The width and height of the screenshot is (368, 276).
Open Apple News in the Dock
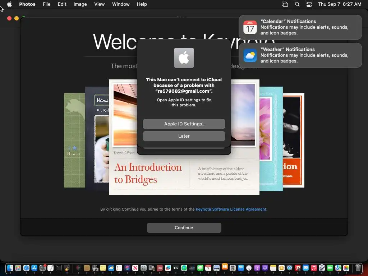point(135,268)
